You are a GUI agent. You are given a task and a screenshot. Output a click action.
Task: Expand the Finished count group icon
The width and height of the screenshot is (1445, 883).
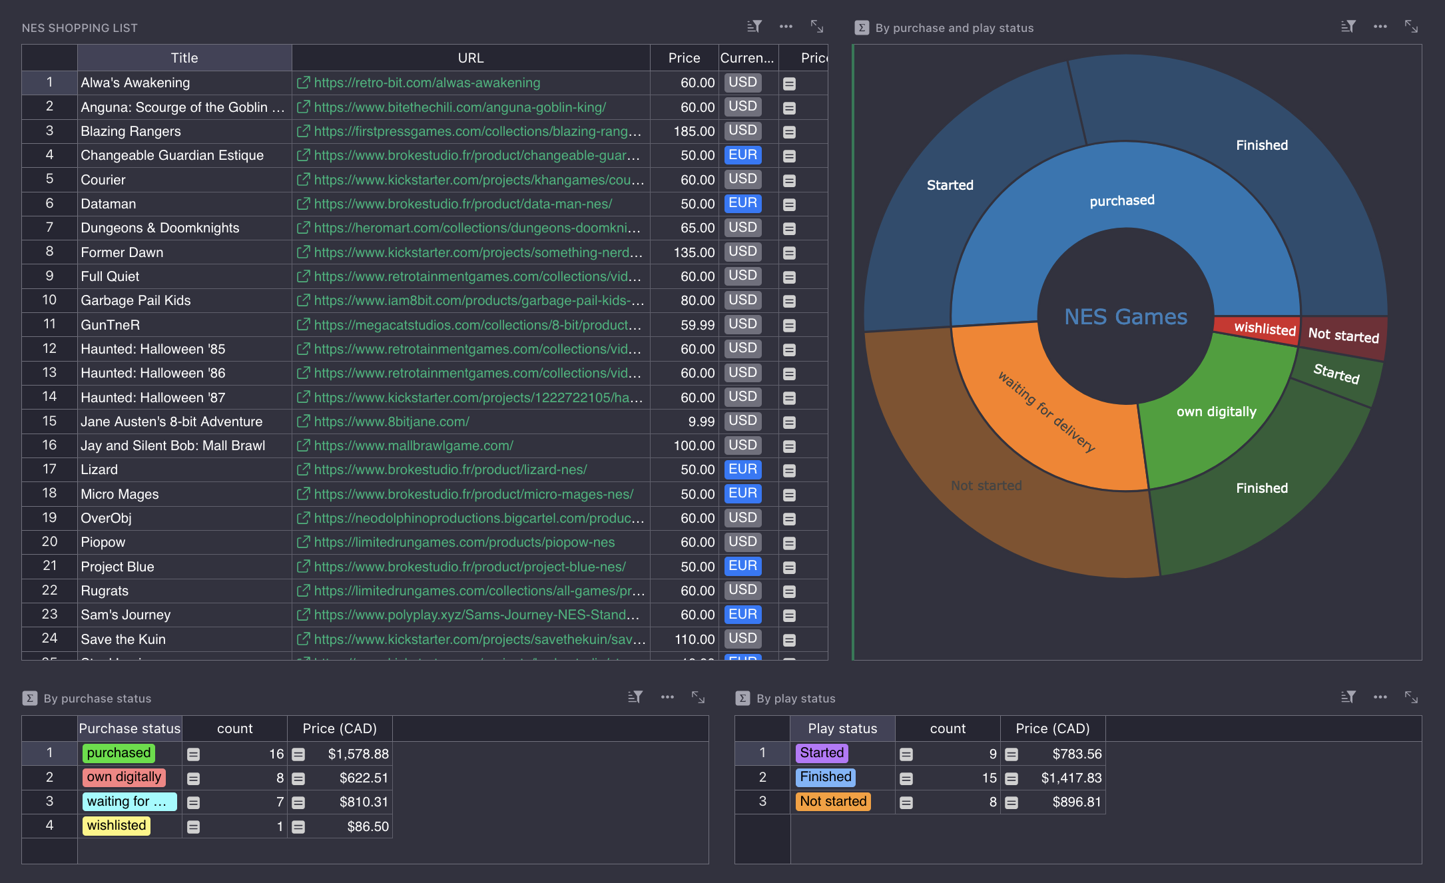906,778
